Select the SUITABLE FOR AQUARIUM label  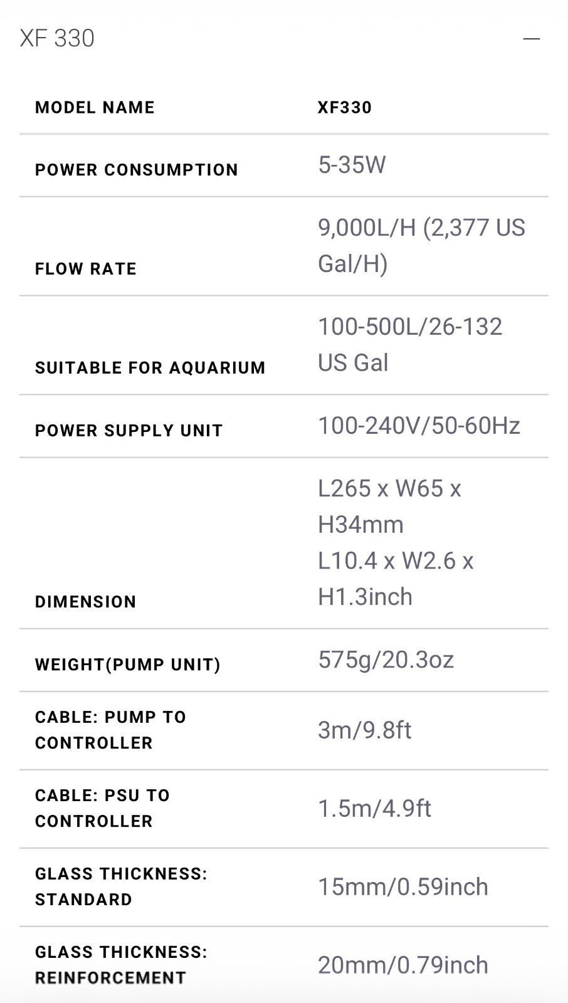pos(150,368)
